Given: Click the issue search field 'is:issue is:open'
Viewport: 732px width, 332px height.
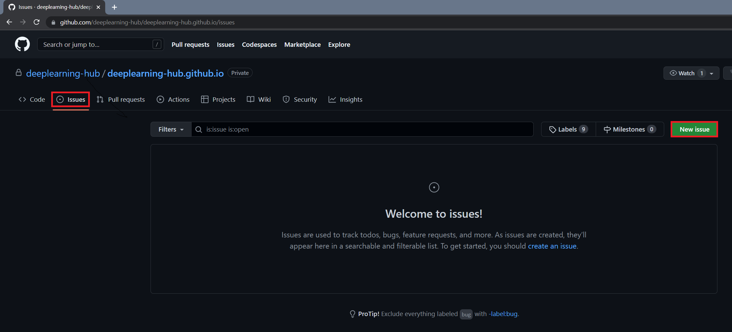Looking at the screenshot, I should (362, 129).
